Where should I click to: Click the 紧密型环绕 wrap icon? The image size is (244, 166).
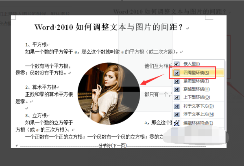(176, 81)
